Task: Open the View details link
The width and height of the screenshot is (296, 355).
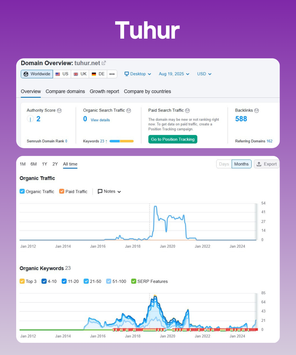Action: (100, 120)
